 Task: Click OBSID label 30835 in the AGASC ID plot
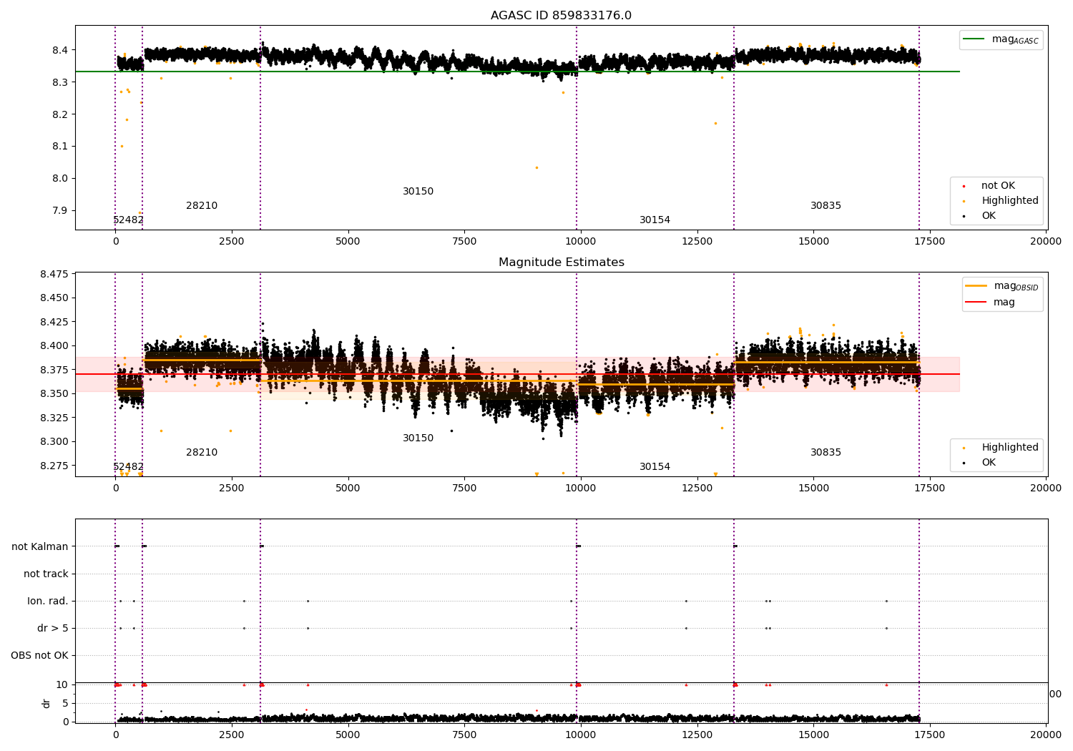pyautogui.click(x=826, y=206)
